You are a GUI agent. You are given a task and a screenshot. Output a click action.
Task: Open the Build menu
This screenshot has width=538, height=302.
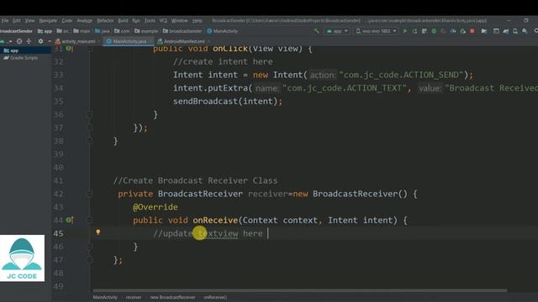pyautogui.click(x=123, y=20)
